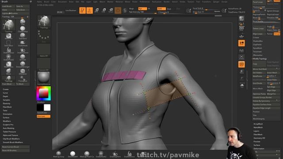Expand the Sculptris Pro brush section

tap(8, 125)
